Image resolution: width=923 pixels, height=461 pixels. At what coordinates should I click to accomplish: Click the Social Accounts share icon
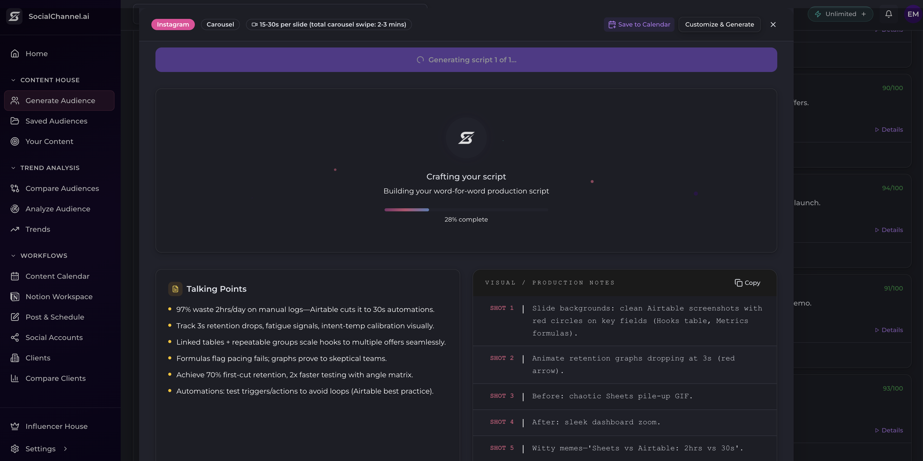pos(15,337)
